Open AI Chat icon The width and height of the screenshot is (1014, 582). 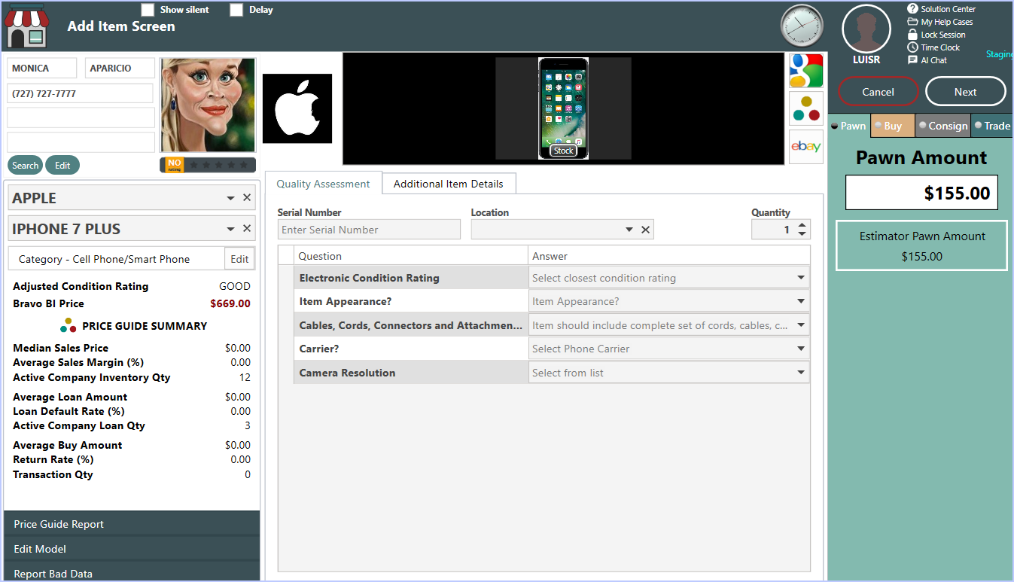(x=912, y=60)
